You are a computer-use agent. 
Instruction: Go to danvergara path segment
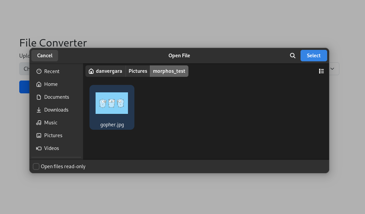point(105,71)
